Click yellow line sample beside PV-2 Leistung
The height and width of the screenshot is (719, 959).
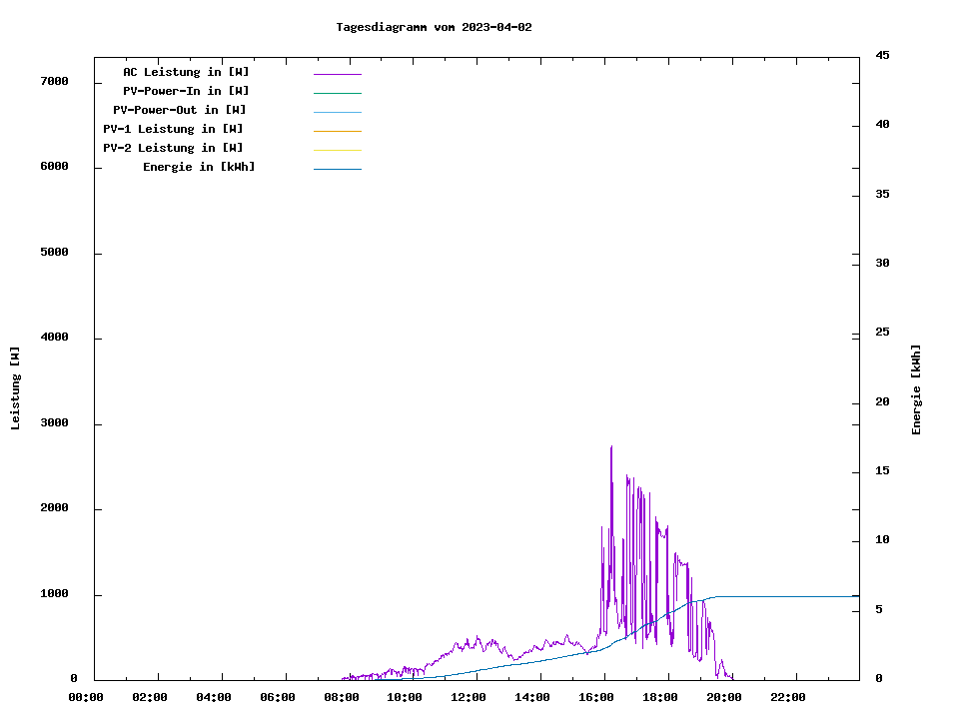[337, 150]
